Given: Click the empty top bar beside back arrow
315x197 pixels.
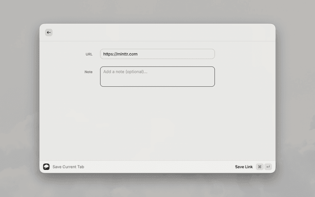Looking at the screenshot, I should point(157,33).
